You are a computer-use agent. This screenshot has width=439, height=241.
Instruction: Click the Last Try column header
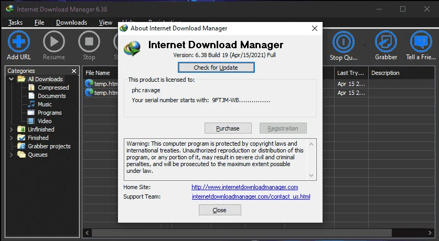tap(350, 73)
